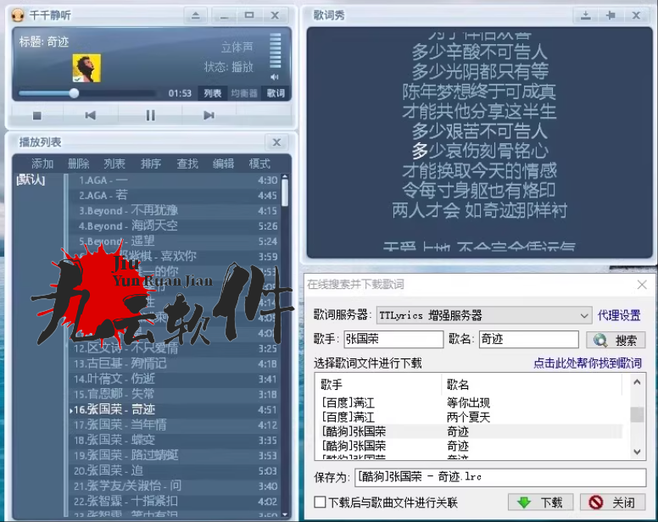
Task: Open the 排序 menu in playlist
Action: (x=151, y=164)
